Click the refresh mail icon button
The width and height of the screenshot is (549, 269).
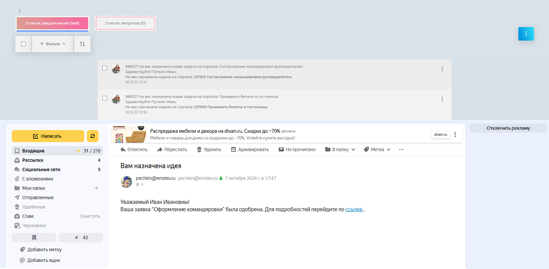pyautogui.click(x=93, y=136)
